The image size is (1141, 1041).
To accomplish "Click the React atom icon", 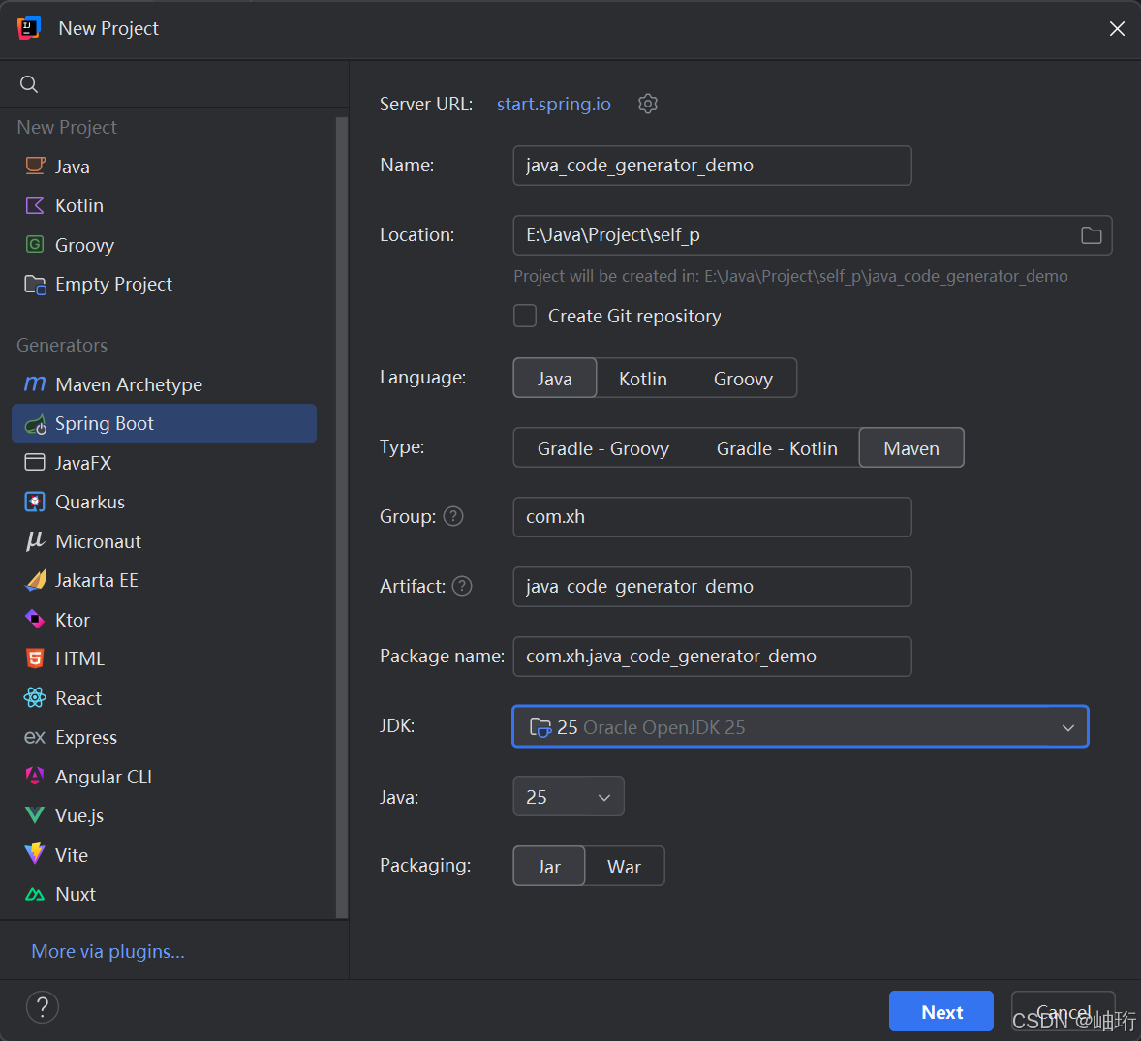I will click(35, 697).
